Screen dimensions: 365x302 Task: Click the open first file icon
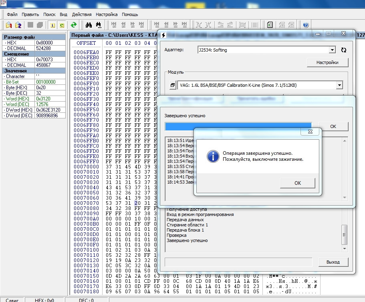[9, 25]
